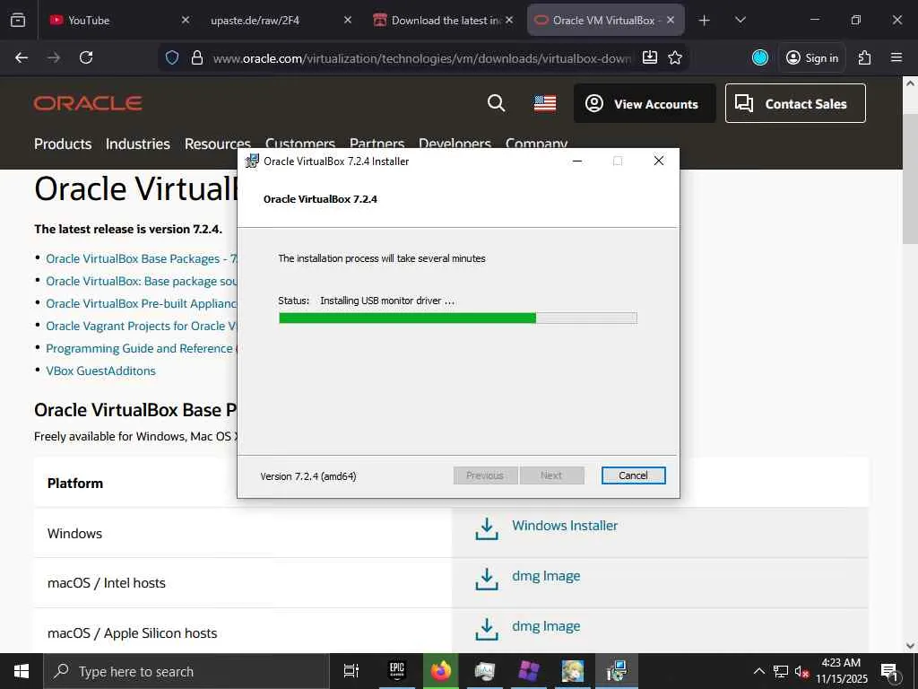This screenshot has height=689, width=918.
Task: Open monitor app icon in taskbar
Action: [x=485, y=671]
